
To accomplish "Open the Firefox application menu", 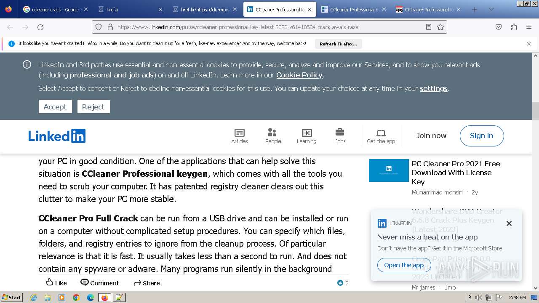I will click(x=529, y=27).
